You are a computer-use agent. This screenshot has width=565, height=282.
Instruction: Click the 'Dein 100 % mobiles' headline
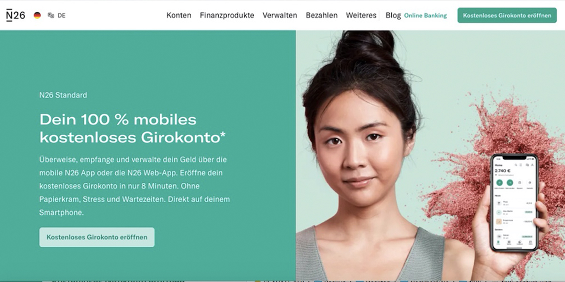click(118, 119)
